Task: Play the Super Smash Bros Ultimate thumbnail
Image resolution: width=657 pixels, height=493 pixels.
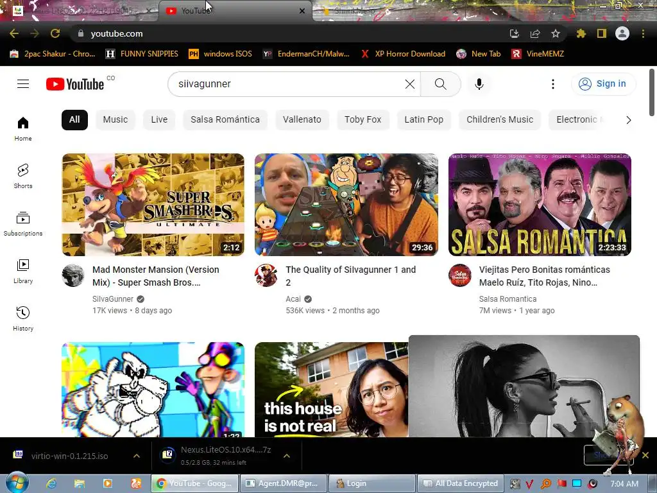Action: [x=153, y=205]
